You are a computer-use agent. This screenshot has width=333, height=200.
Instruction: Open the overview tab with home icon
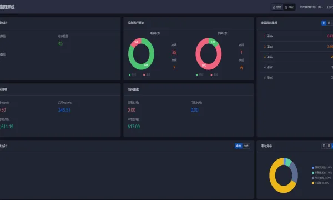(277, 7)
